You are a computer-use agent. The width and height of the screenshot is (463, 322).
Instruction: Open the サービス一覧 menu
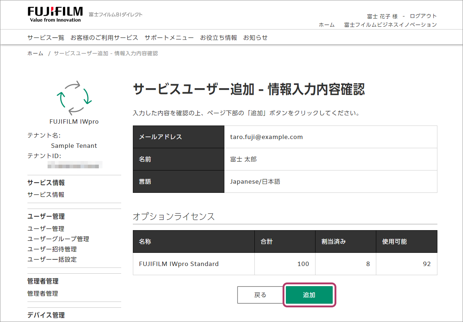coord(46,38)
